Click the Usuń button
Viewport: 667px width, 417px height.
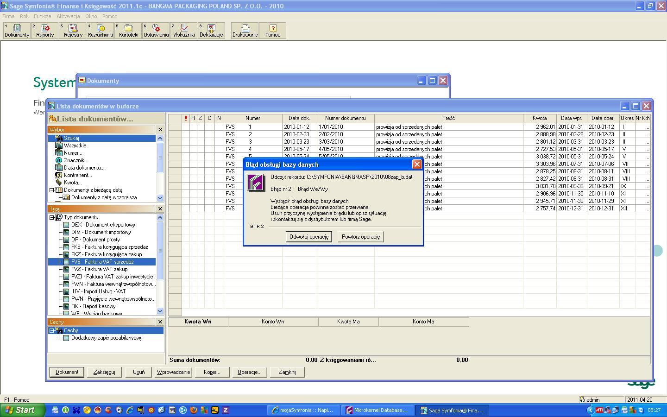(x=138, y=372)
